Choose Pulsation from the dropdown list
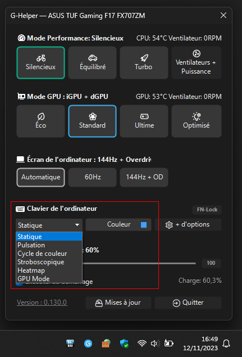 (x=49, y=245)
